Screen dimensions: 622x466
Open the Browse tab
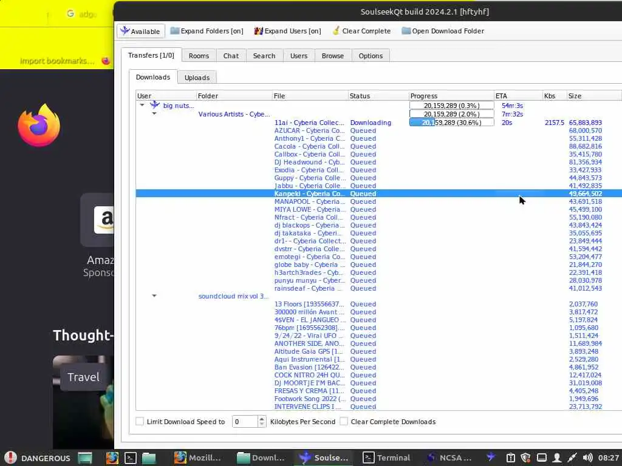(x=333, y=56)
